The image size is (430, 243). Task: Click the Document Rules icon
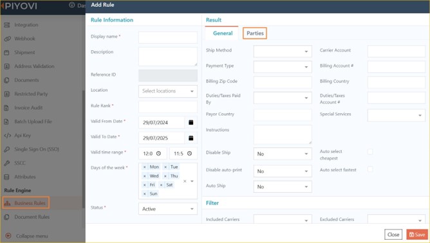click(7, 217)
